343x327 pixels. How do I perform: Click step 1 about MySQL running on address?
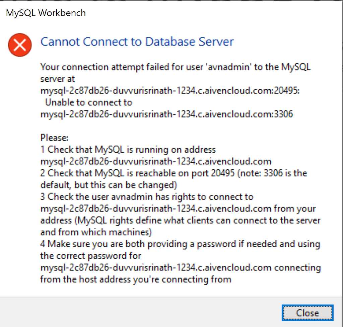(128, 150)
